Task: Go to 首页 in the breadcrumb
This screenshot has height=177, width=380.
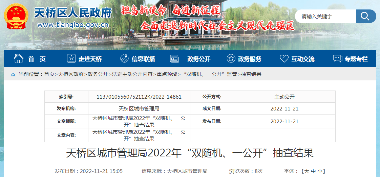Action: pos(49,74)
